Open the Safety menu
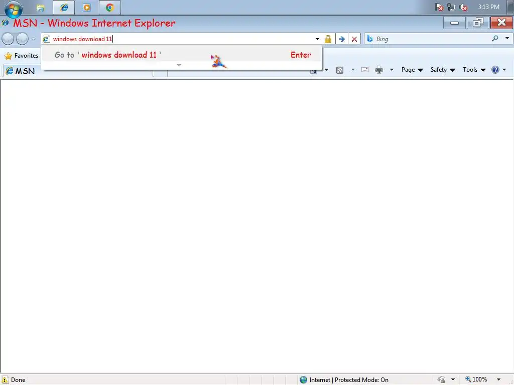The image size is (514, 385). point(443,70)
